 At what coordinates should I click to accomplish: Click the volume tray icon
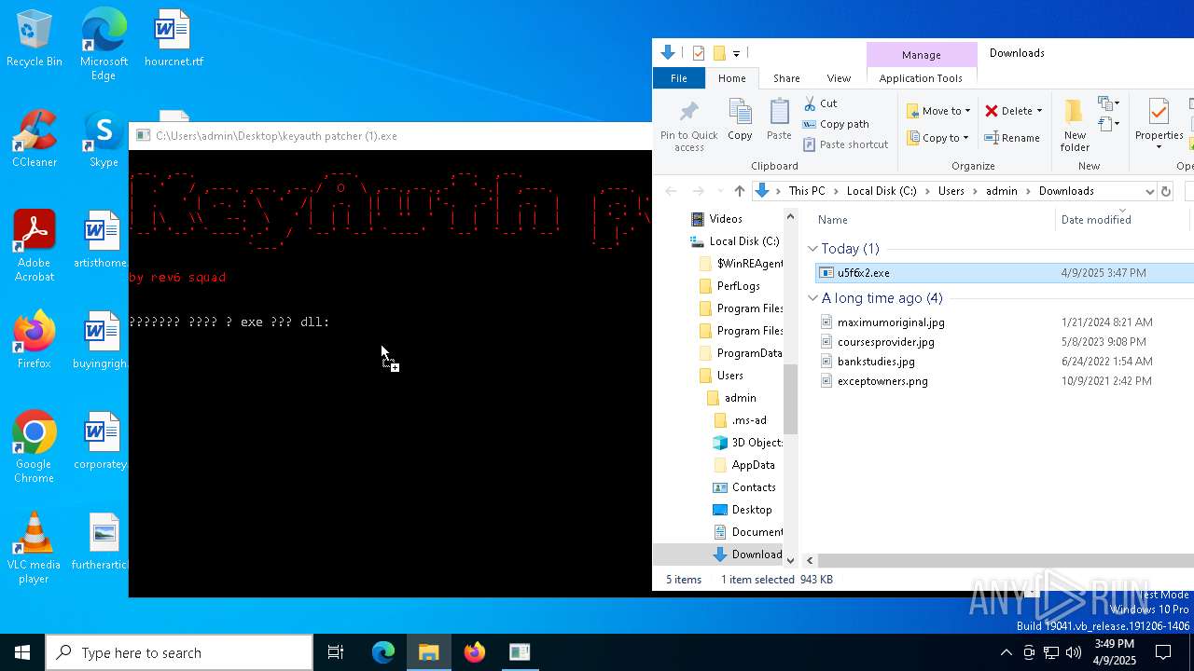point(1073,652)
